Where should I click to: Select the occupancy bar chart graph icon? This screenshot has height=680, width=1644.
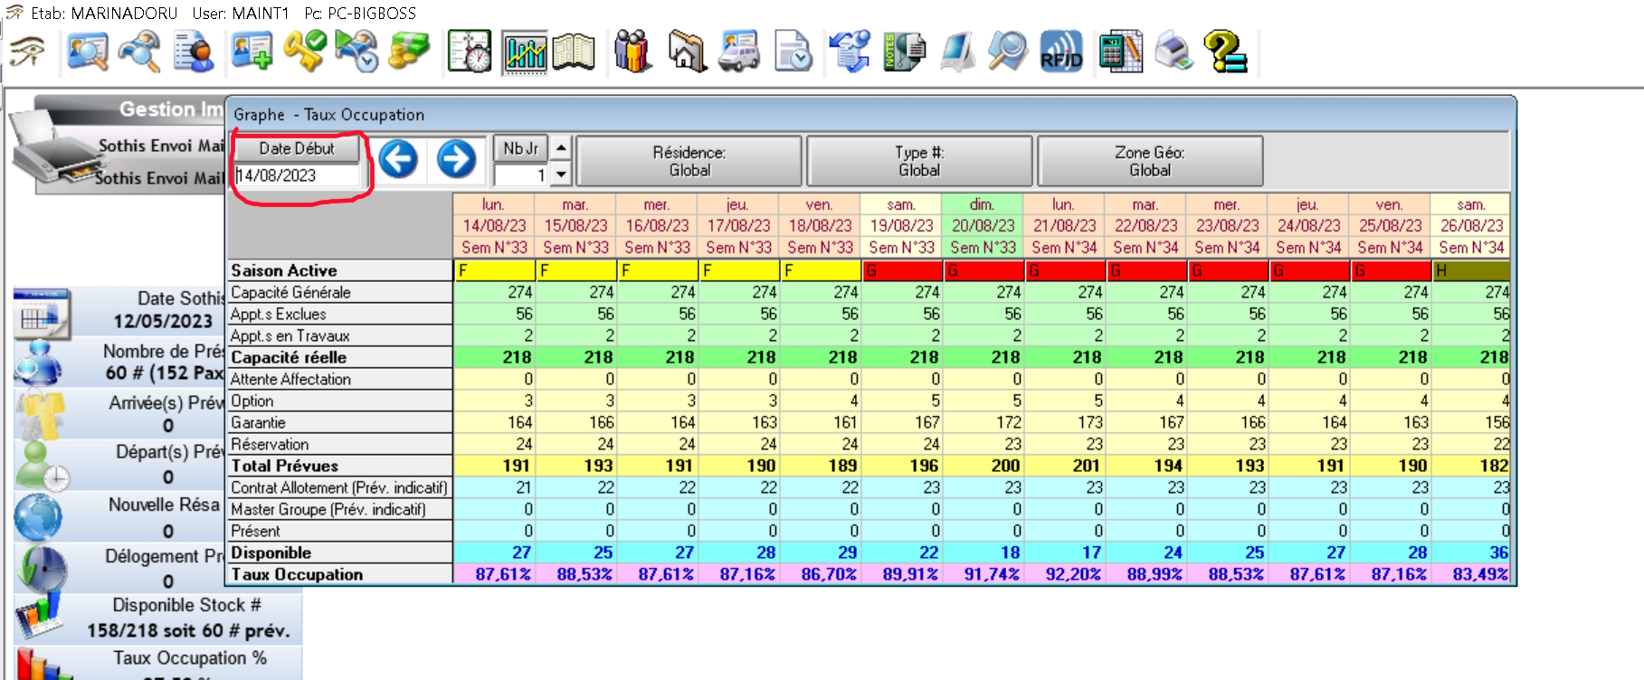pyautogui.click(x=526, y=52)
